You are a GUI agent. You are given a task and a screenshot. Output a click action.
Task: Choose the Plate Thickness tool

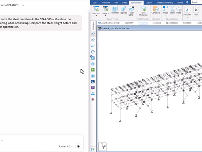[143, 11]
